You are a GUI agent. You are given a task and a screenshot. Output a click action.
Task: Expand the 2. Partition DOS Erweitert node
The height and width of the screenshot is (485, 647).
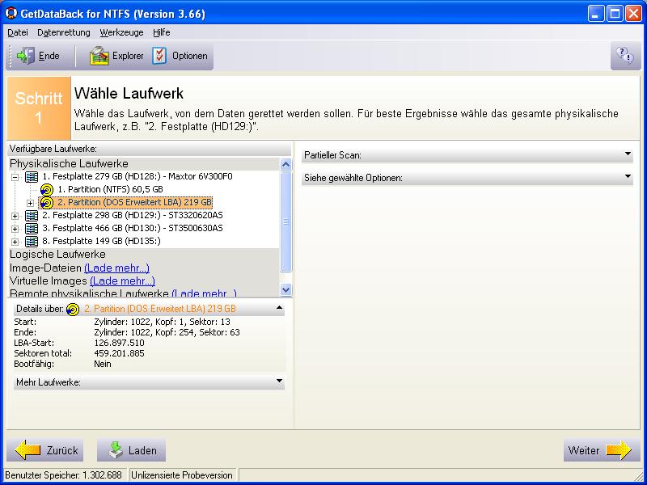click(x=30, y=203)
